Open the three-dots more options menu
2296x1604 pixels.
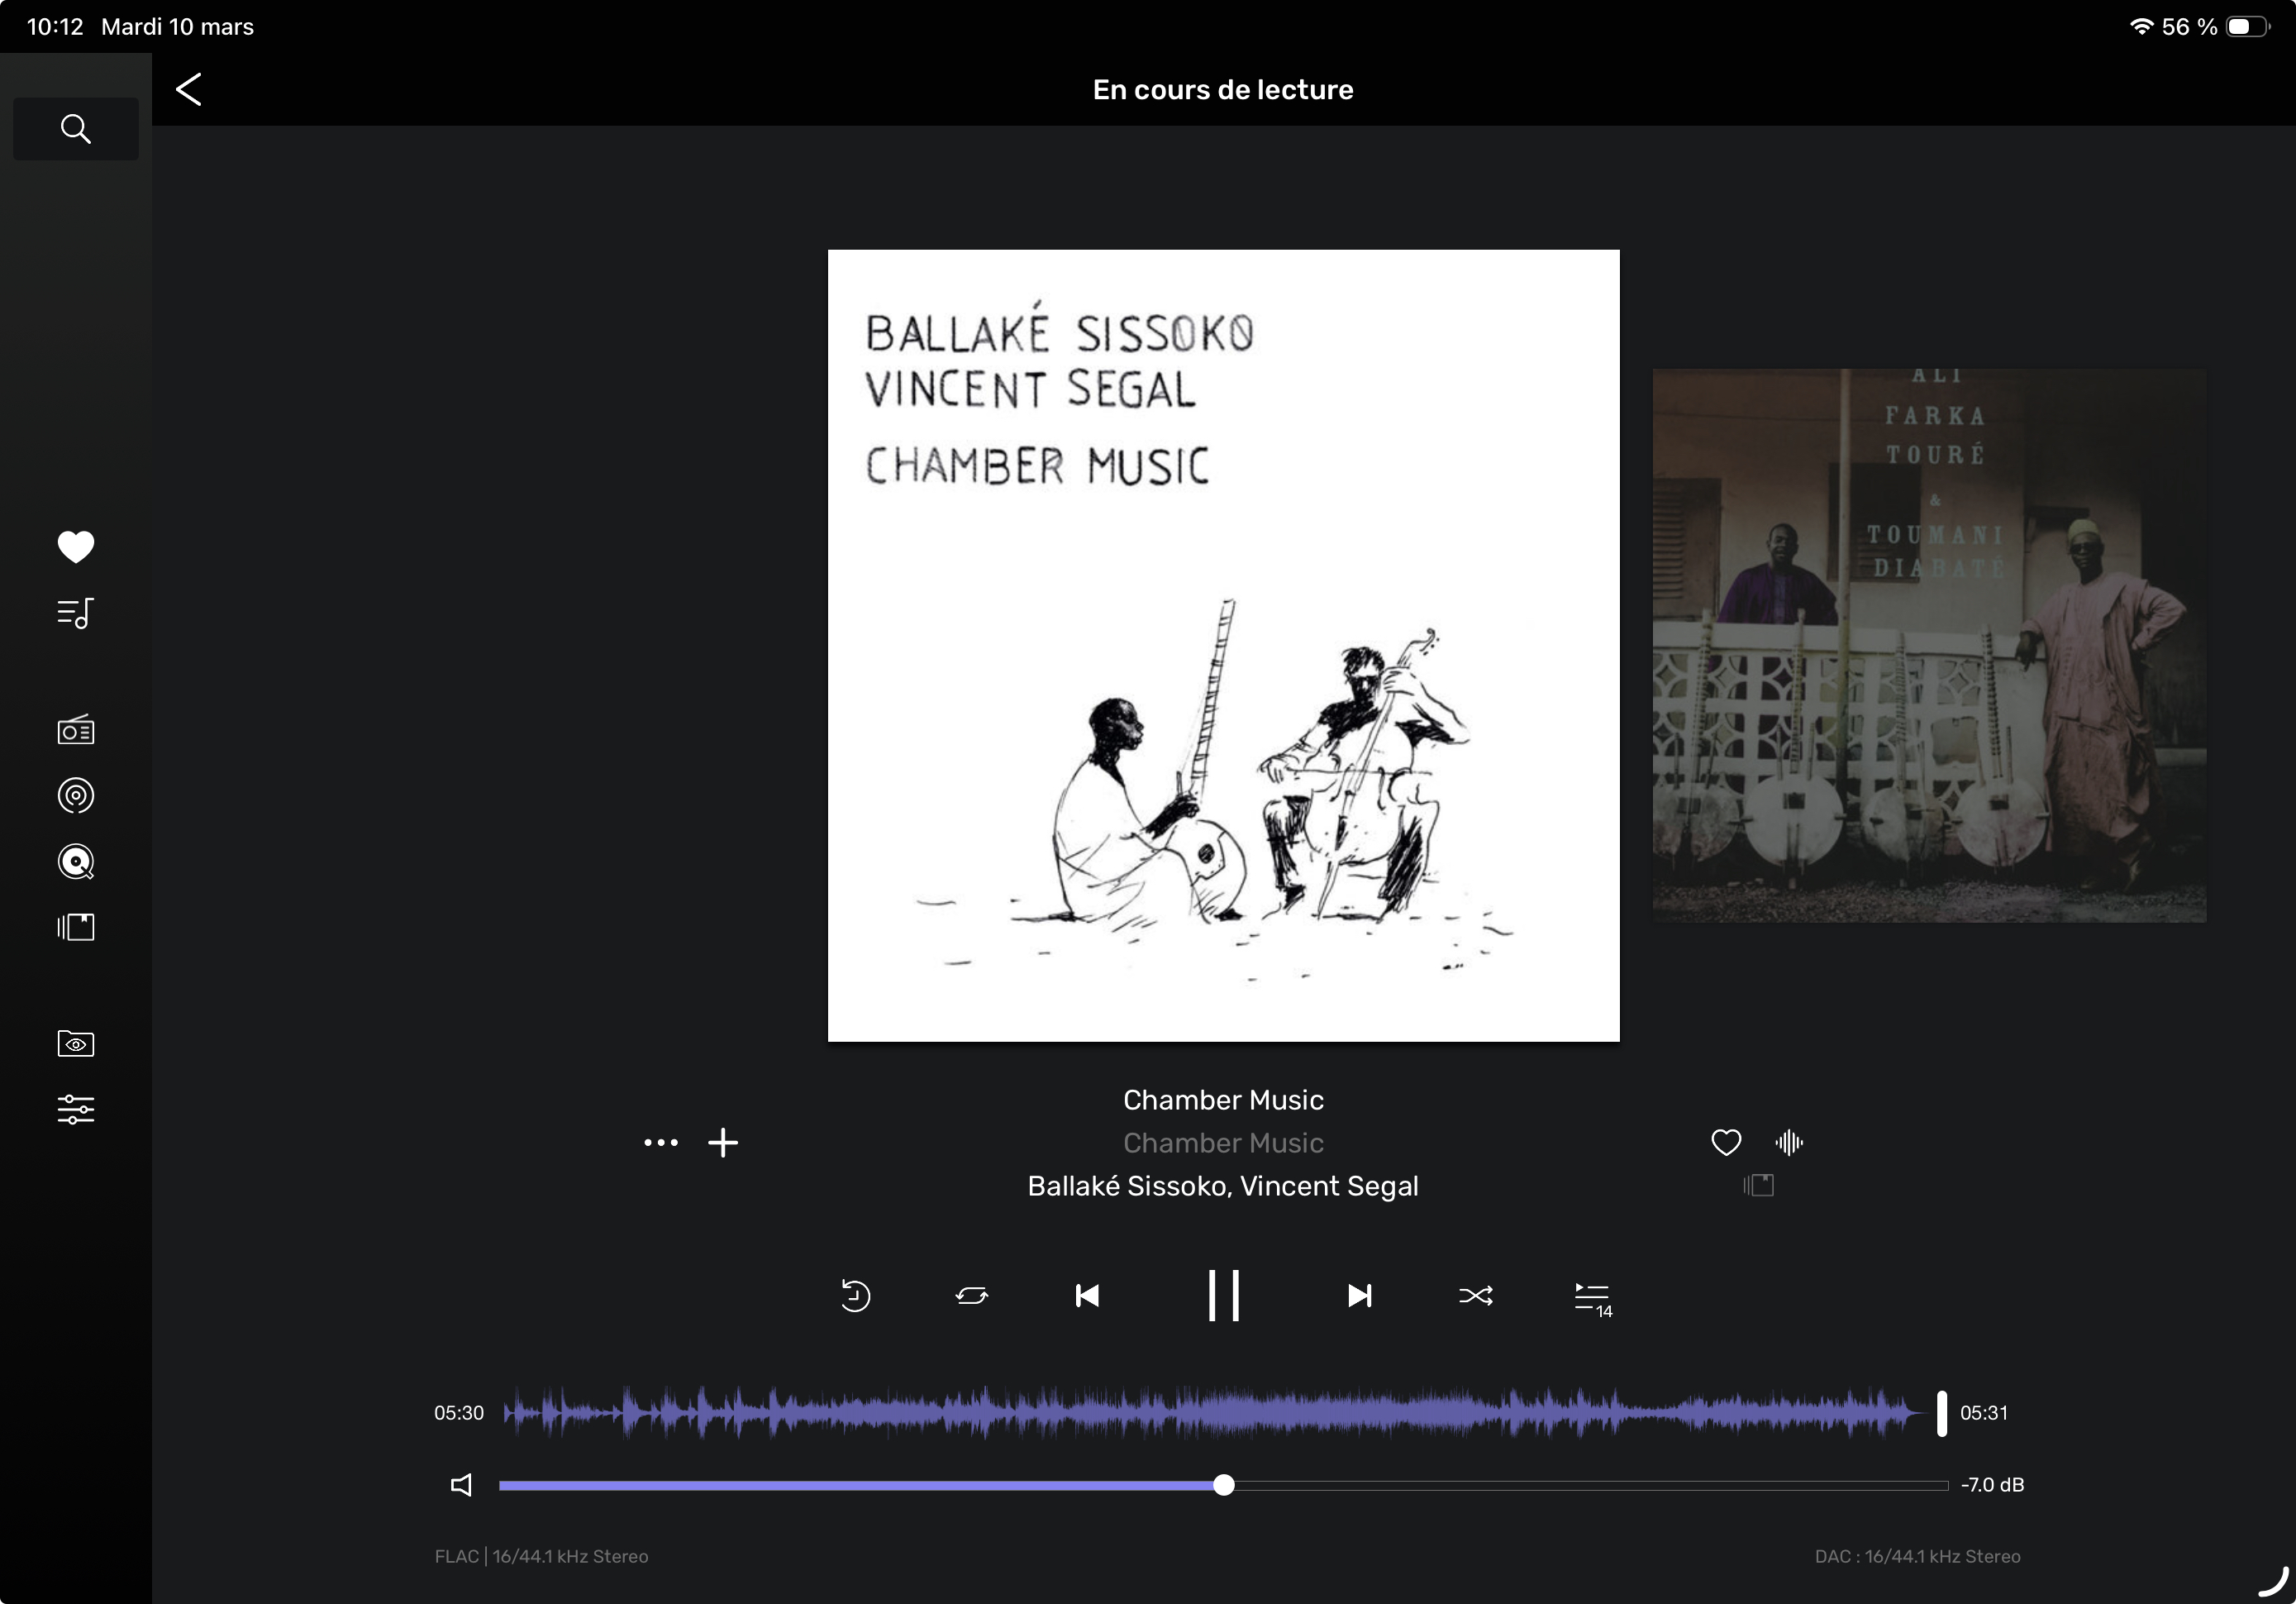click(660, 1142)
